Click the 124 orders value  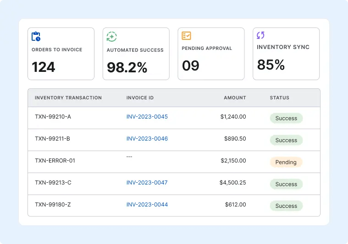[43, 67]
